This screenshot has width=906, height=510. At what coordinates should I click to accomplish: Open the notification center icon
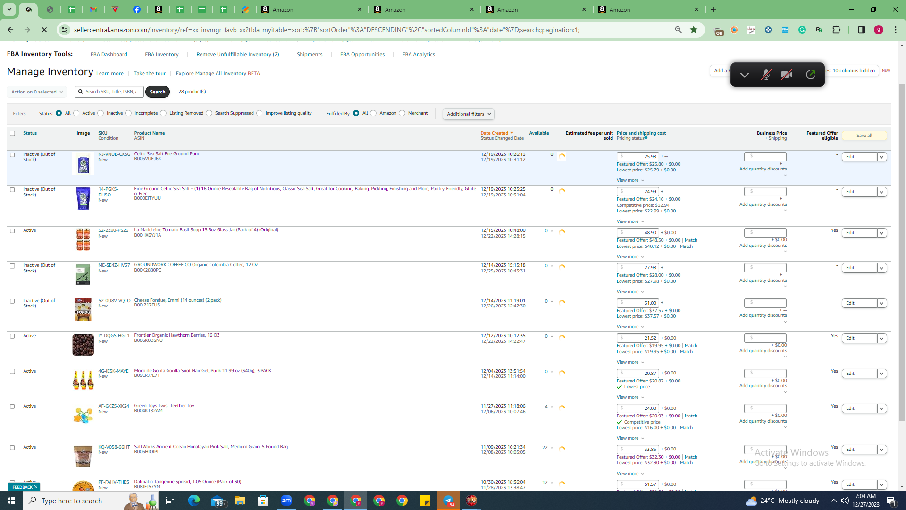pyautogui.click(x=891, y=501)
